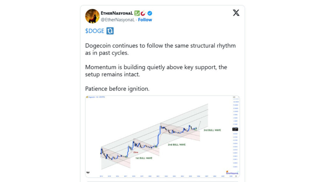Click the blue repeat-arrows emoji after $DOGE
Viewport: 326px width, 182px height.
pyautogui.click(x=110, y=31)
